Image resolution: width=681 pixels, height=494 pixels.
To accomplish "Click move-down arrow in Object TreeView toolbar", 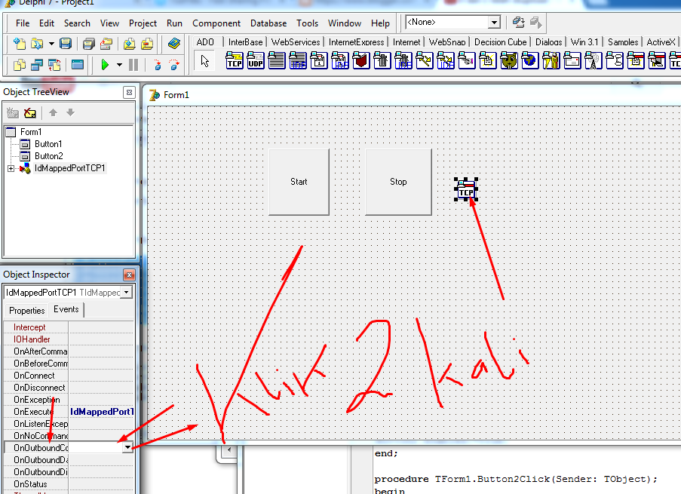I will point(70,113).
